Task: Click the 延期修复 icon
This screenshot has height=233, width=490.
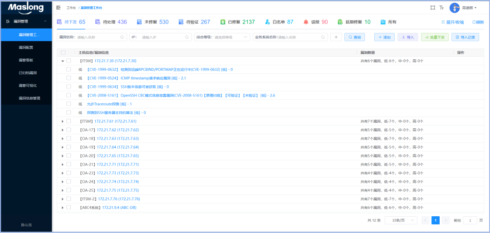Action: (x=340, y=22)
